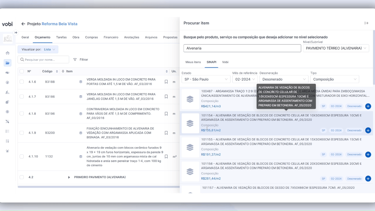The height and width of the screenshot is (211, 375).
Task: Switch to the Financeiro tab
Action: [x=111, y=38]
